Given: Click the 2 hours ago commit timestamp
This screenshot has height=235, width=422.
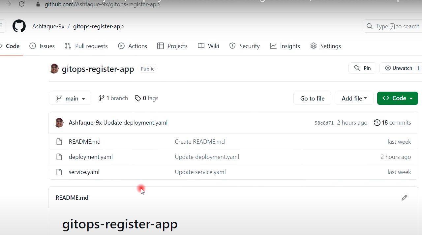Looking at the screenshot, I should coord(352,123).
